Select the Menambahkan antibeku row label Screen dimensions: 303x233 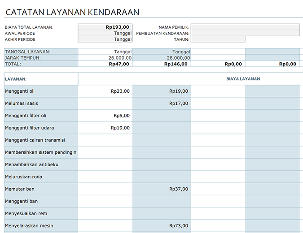coord(41,164)
